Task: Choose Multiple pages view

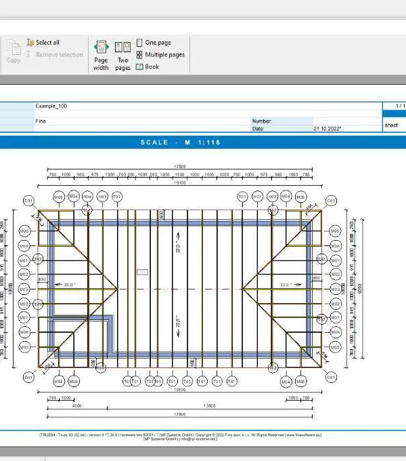Action: point(160,55)
